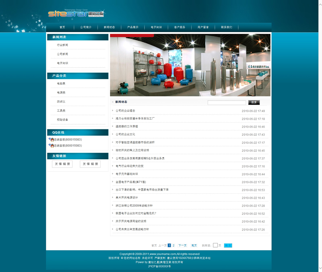This screenshot has width=322, height=272.
Task: Click the jump-to-page number input box
Action: click(215, 245)
